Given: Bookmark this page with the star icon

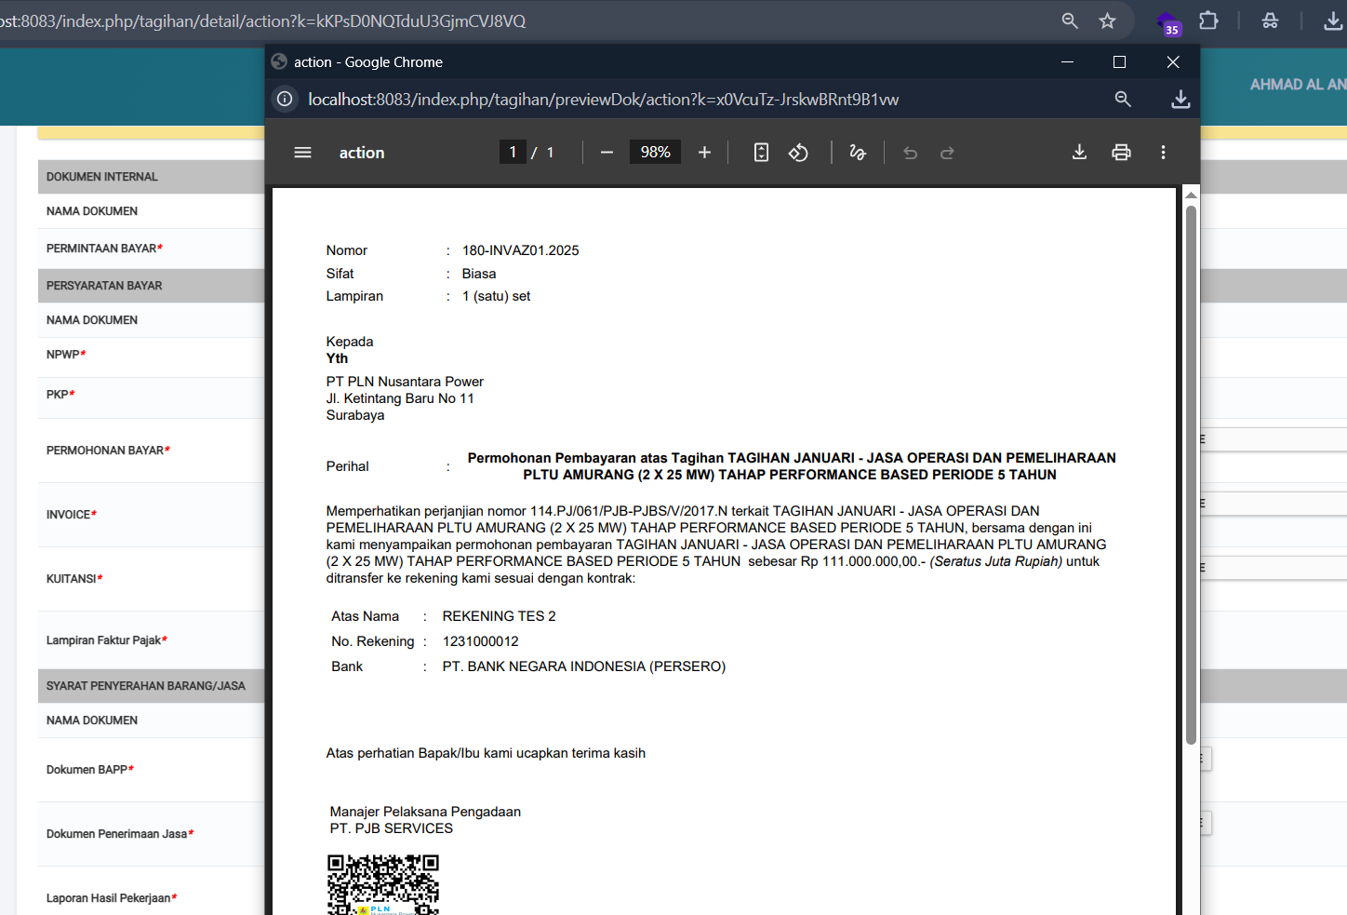Looking at the screenshot, I should pyautogui.click(x=1107, y=20).
